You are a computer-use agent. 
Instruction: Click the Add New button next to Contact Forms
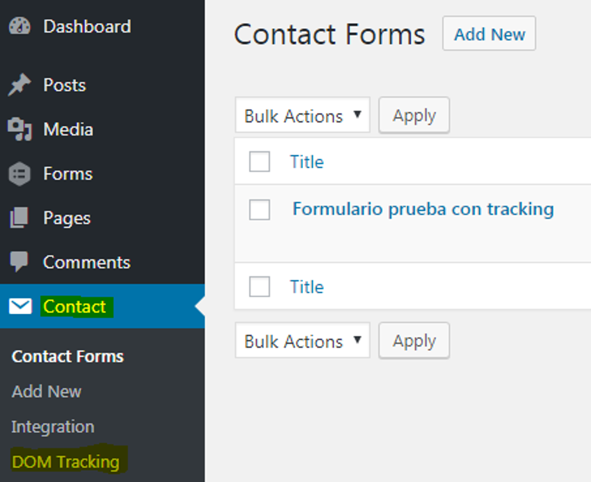(x=488, y=34)
